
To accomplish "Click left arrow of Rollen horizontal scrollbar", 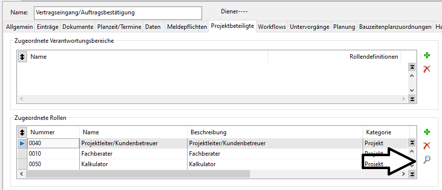I will tap(22, 174).
